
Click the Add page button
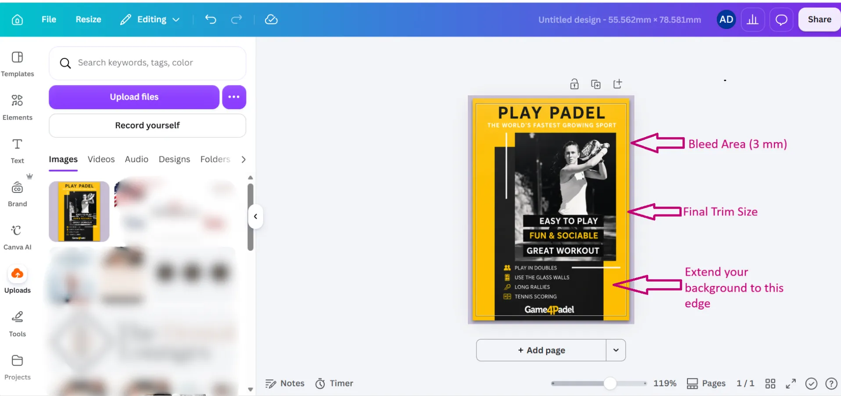tap(541, 350)
